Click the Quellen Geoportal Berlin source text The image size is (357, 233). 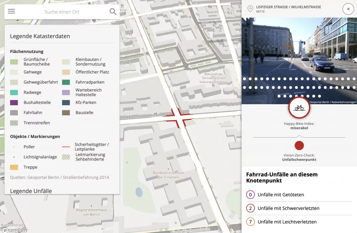coord(59,178)
